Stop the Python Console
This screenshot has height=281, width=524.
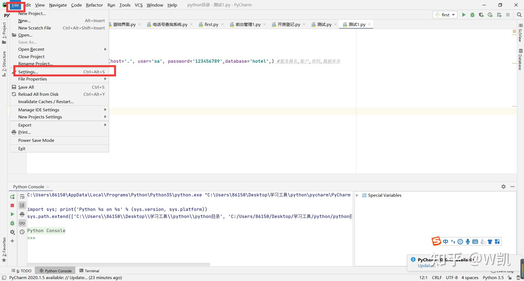pos(12,205)
